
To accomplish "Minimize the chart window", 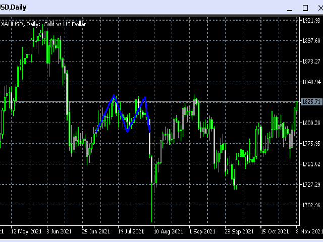I will (x=289, y=8).
